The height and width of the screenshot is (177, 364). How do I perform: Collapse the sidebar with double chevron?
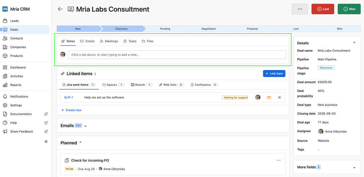[x=46, y=141]
